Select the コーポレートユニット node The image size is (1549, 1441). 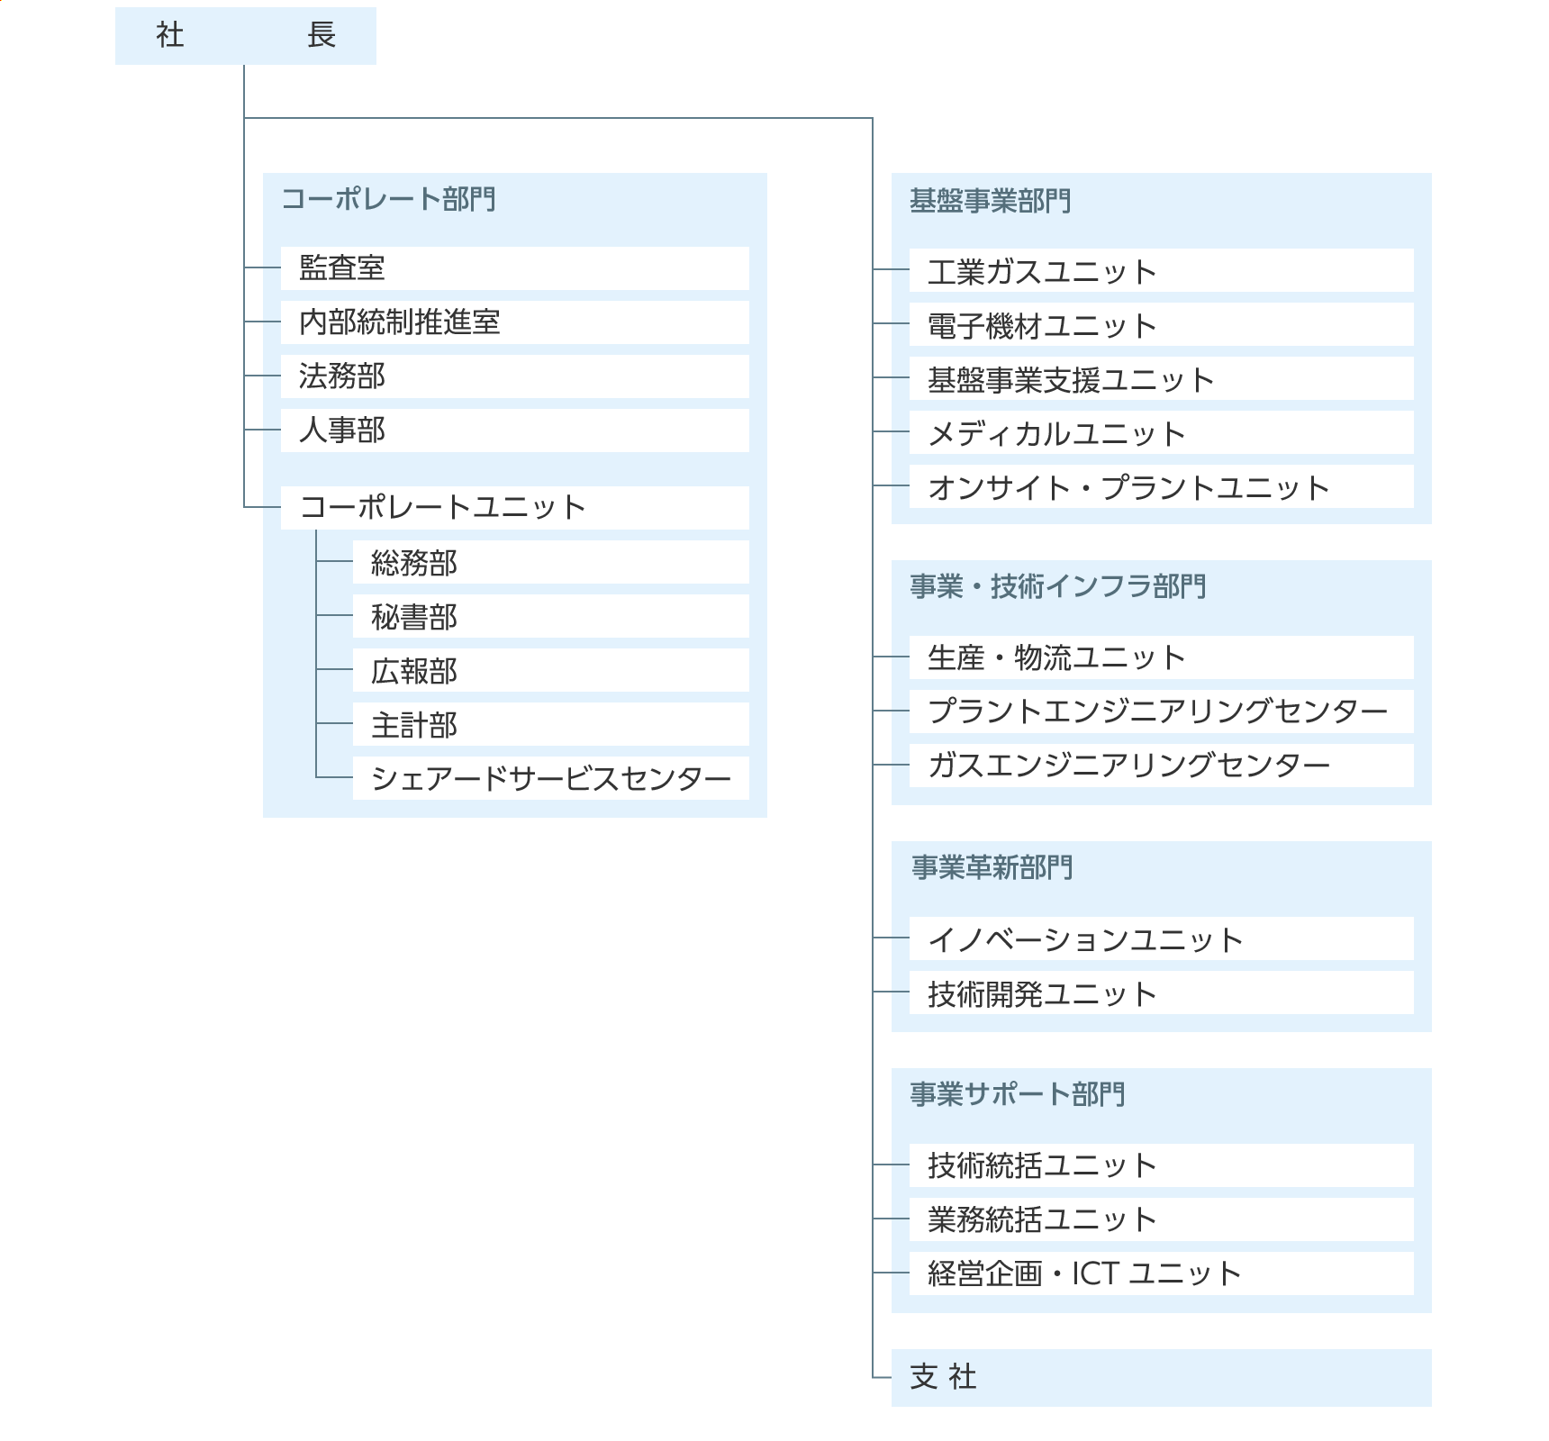[514, 508]
